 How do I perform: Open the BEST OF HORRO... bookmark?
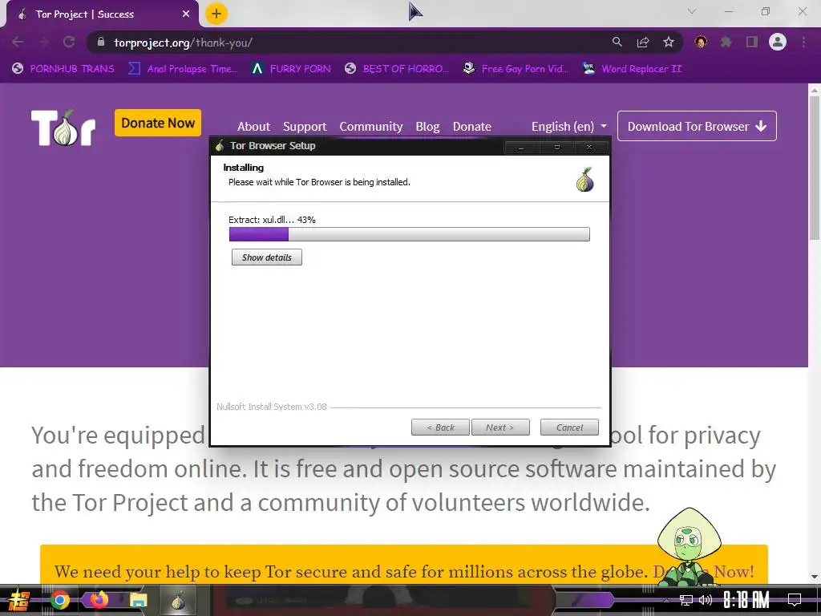[x=397, y=69]
